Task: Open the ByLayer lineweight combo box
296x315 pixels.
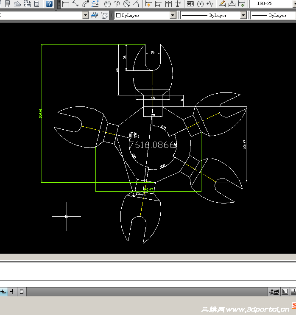Action: click(x=273, y=15)
